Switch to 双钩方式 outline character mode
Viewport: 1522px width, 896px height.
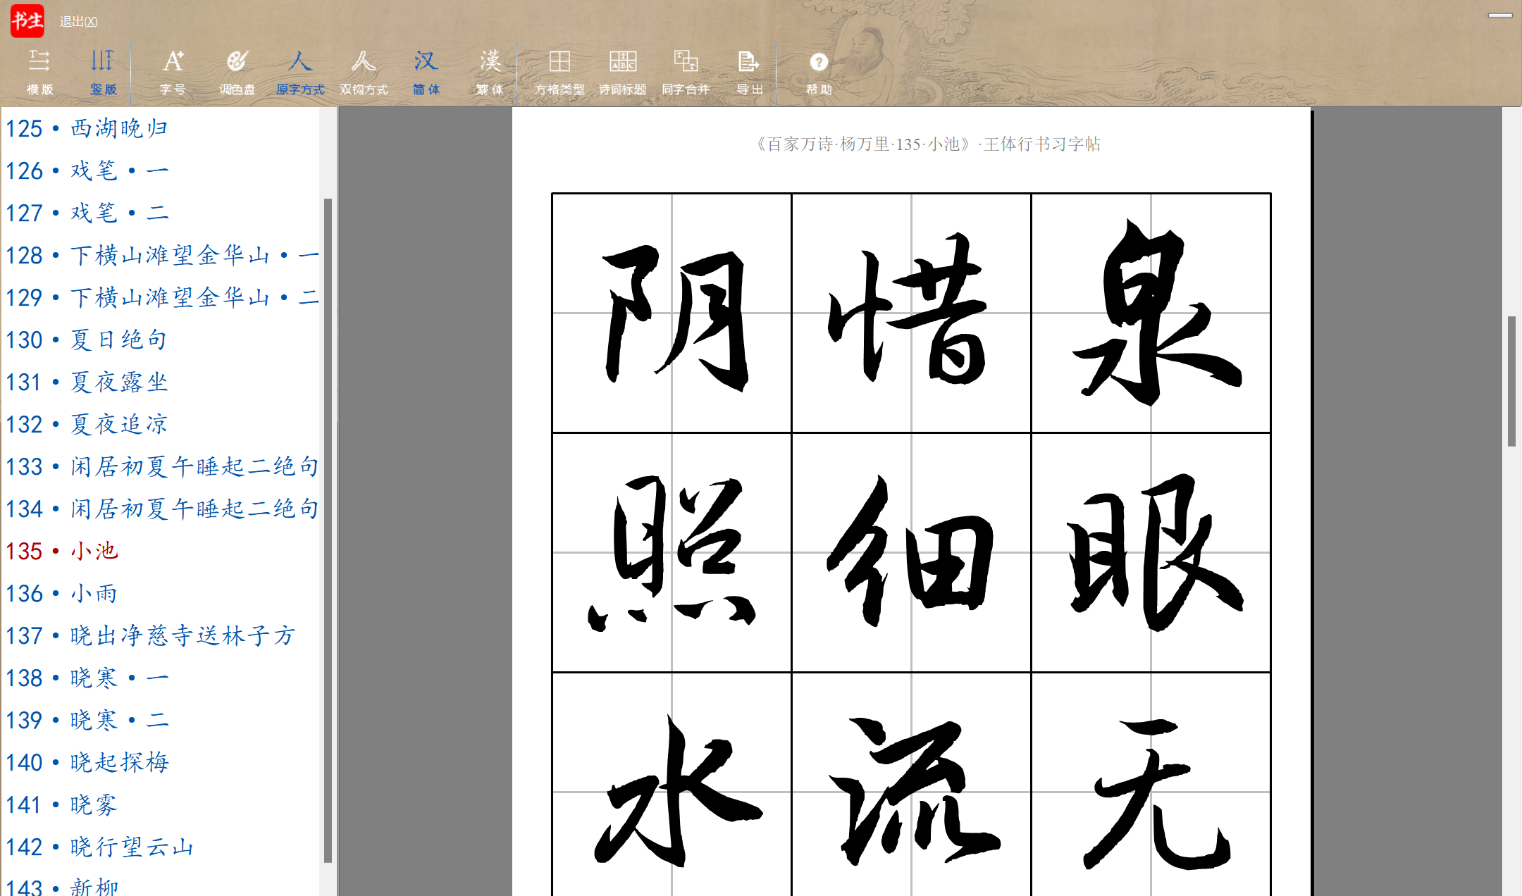coord(364,72)
